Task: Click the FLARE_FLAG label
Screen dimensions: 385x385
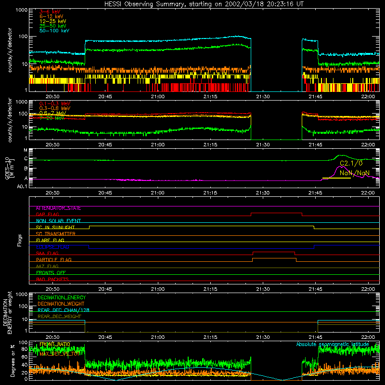Action: point(50,240)
